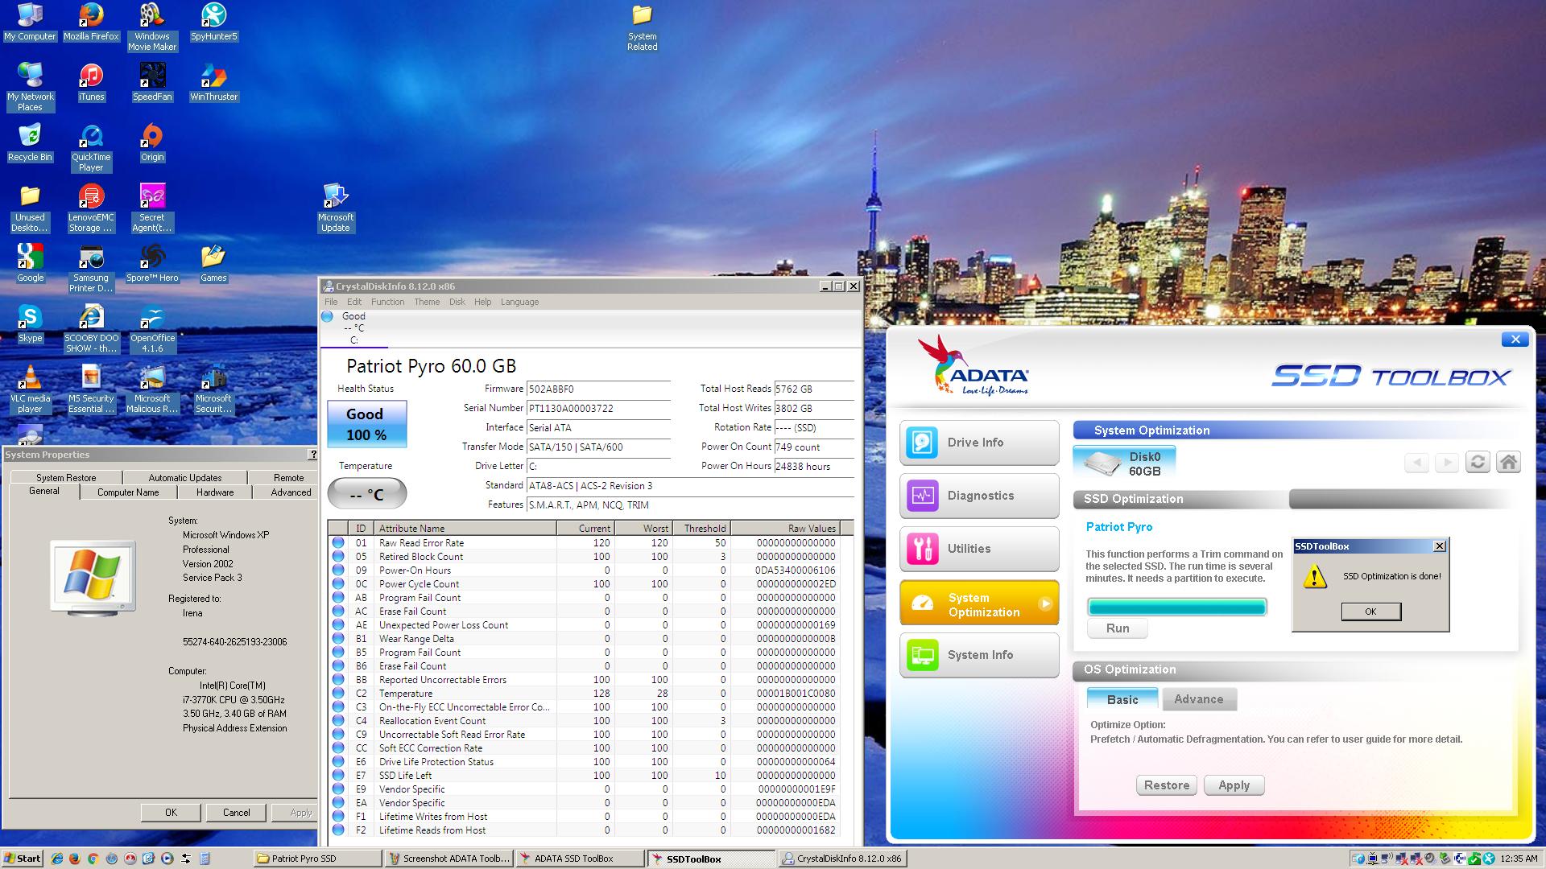Screen dimensions: 1546x869
Task: Click the Good 100% health status box
Action: pyautogui.click(x=366, y=423)
